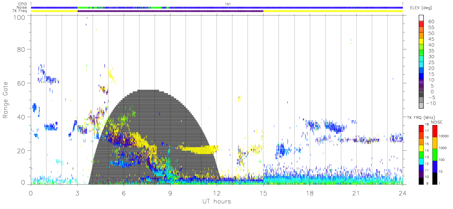Select the 1000 label on NOISE colorbar

443,148
